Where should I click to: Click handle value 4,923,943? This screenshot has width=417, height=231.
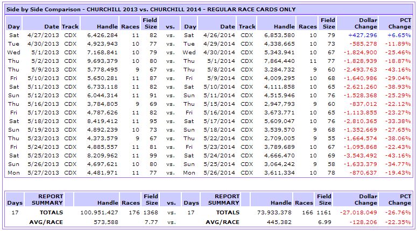102,44
